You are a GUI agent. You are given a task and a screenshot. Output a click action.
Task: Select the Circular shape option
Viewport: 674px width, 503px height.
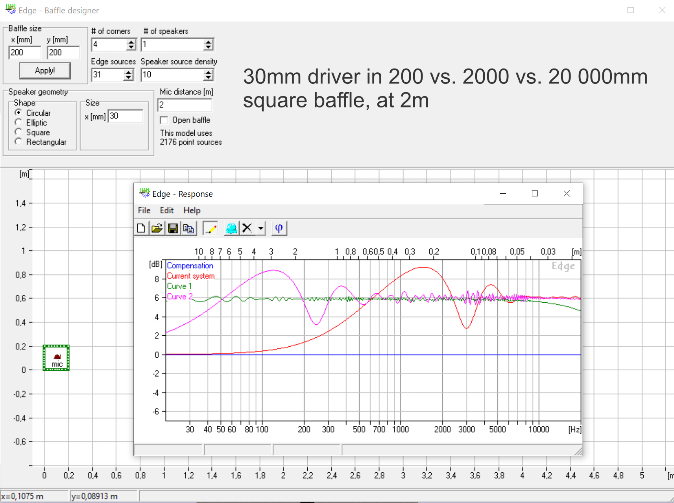click(18, 113)
